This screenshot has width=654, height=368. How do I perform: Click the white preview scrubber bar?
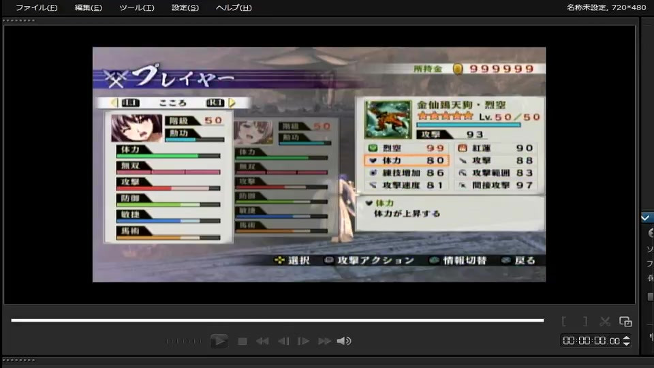pyautogui.click(x=277, y=320)
